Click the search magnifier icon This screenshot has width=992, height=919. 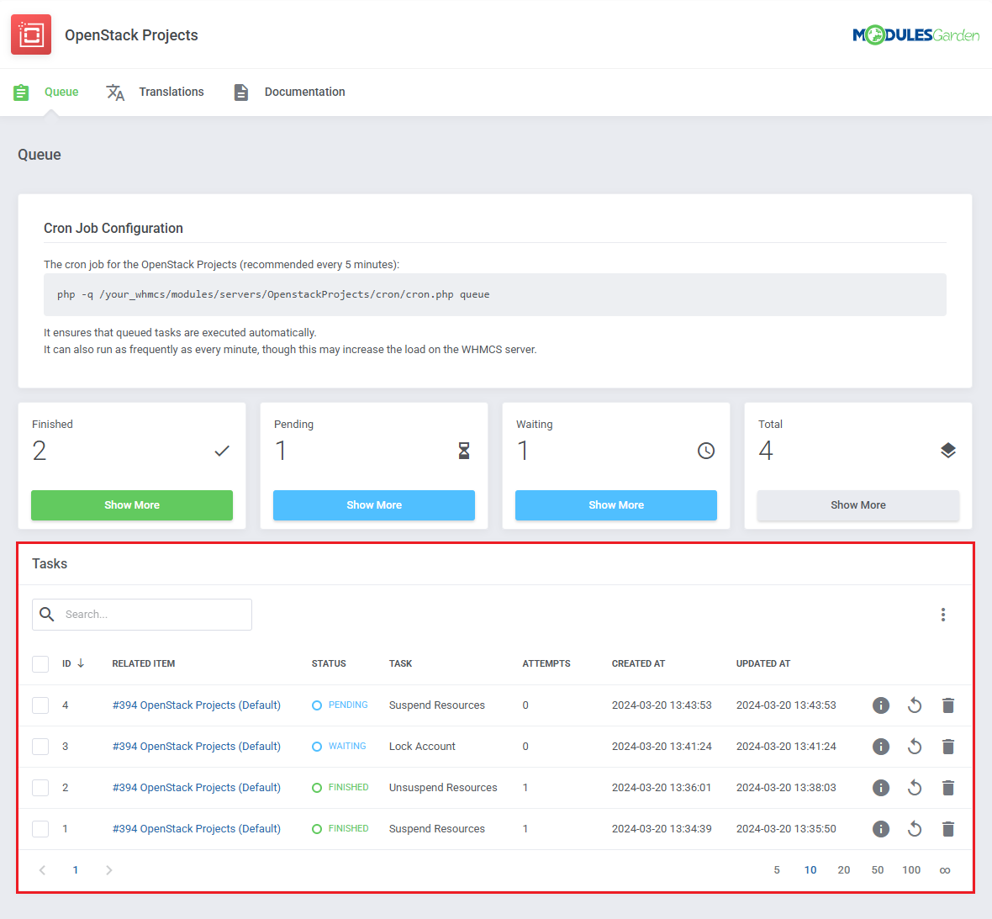(x=47, y=614)
